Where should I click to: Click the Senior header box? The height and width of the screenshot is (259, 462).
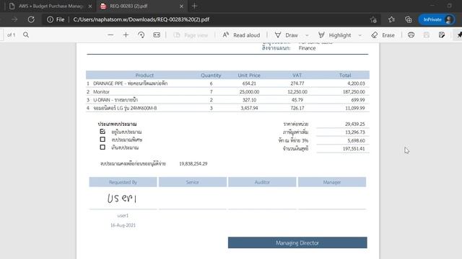pos(193,182)
